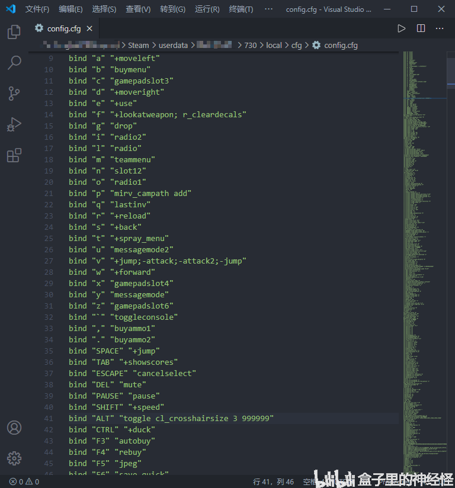This screenshot has height=488, width=455.
Task: Click the cfg breadcrumb segment
Action: pos(296,46)
